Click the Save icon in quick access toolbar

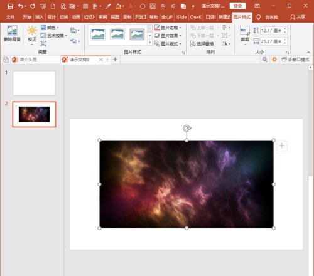point(10,6)
